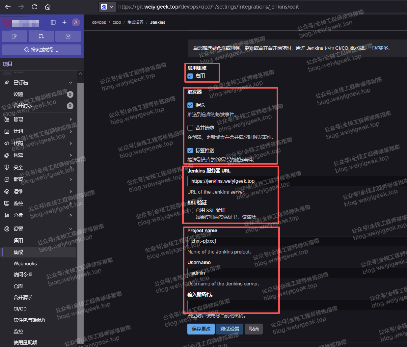Click the browser forward arrow
407x347 pixels.
(x=21, y=7)
